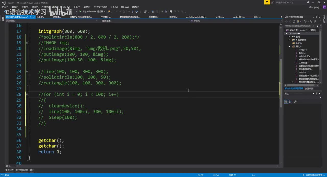
Task: Expand the 引用 node
Action: [x=289, y=37]
